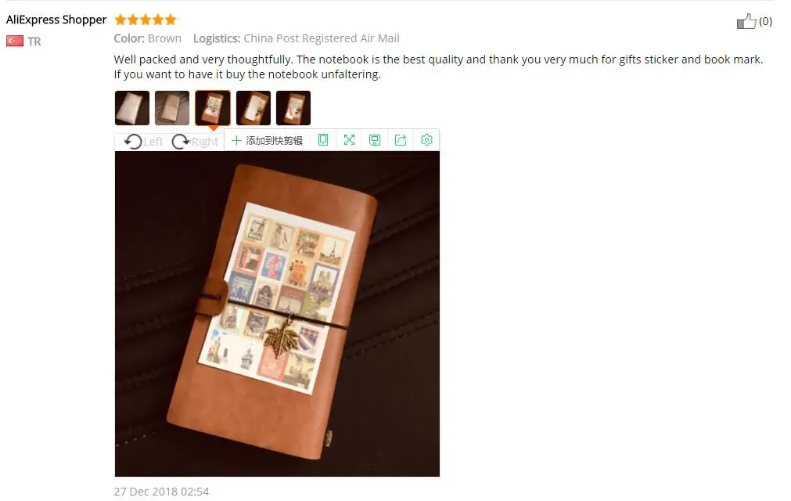Click the AliExpress Shopper reviewer name

tap(56, 20)
